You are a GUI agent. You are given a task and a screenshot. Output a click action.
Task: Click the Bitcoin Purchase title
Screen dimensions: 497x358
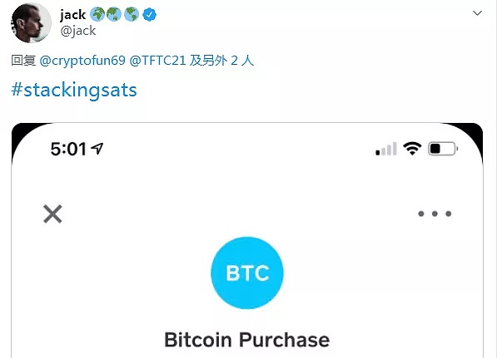coord(247,340)
